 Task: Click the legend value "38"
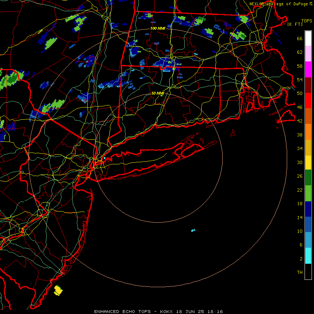click(300, 135)
